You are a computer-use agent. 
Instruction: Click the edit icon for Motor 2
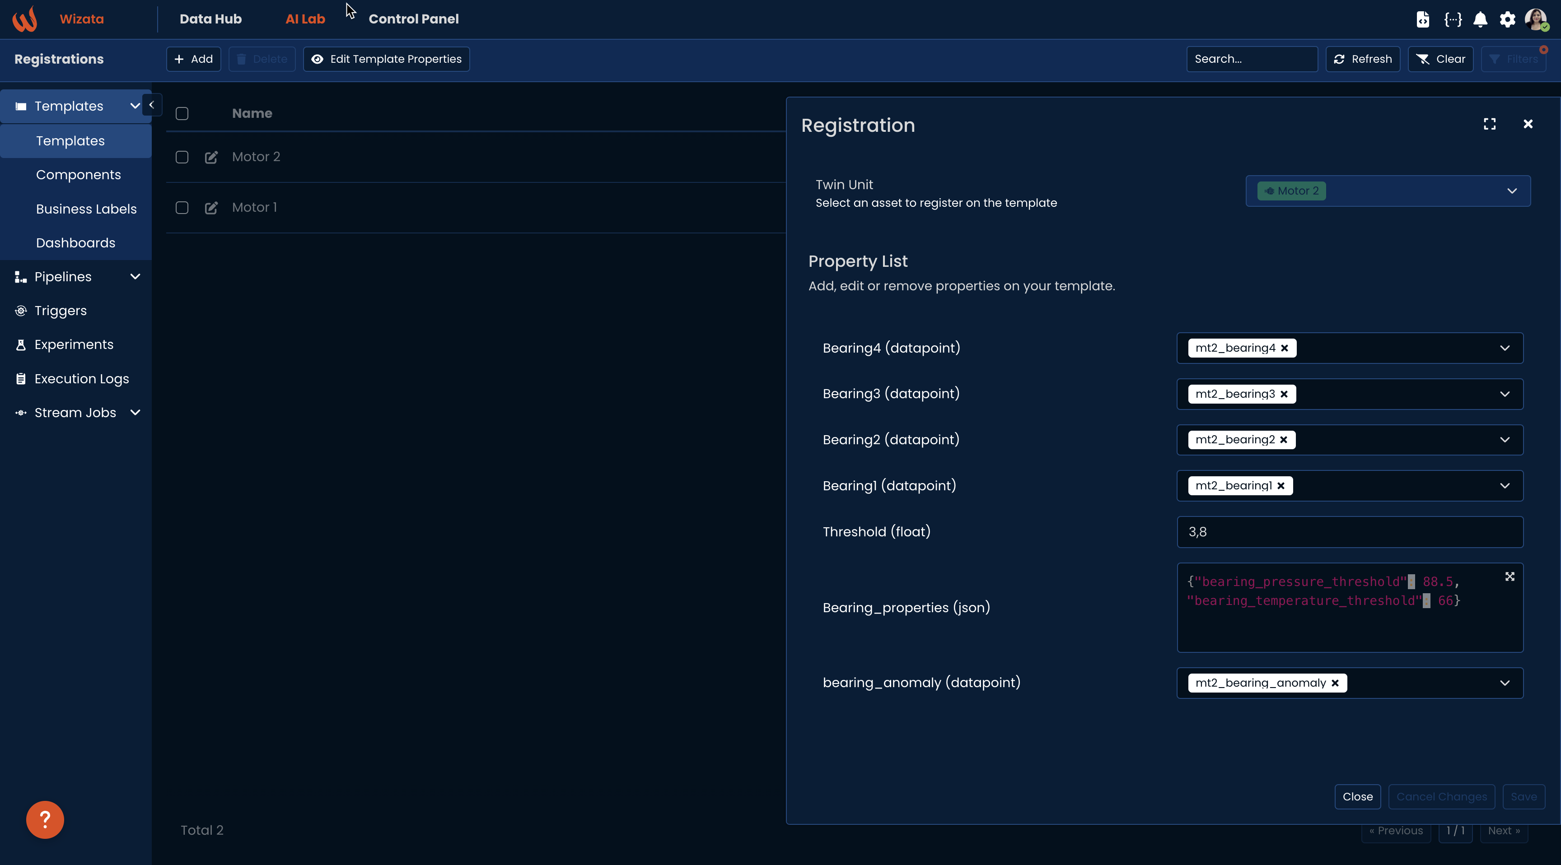pyautogui.click(x=211, y=158)
